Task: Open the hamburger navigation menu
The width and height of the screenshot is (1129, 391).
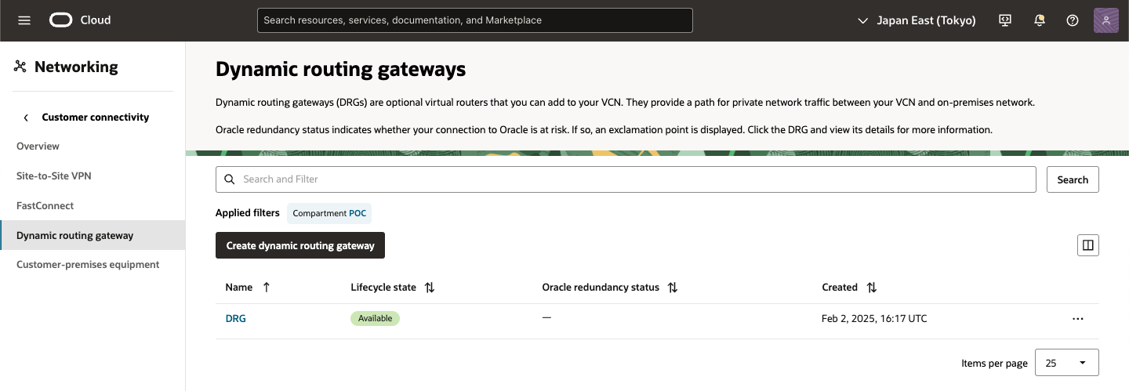Action: point(24,20)
